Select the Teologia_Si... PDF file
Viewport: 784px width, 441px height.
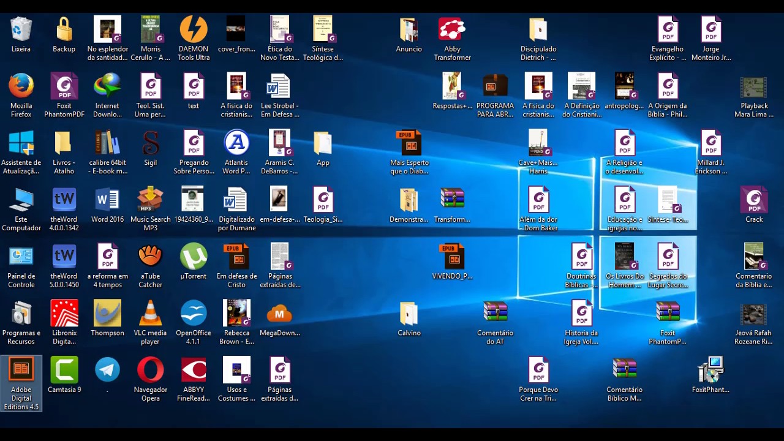pos(323,200)
